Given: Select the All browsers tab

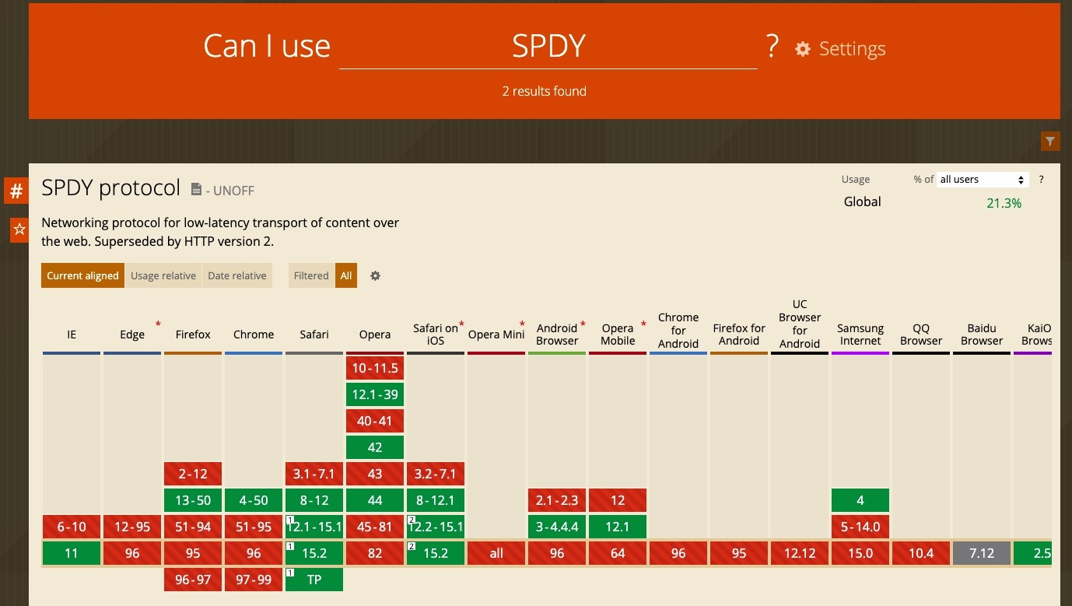Looking at the screenshot, I should [345, 275].
